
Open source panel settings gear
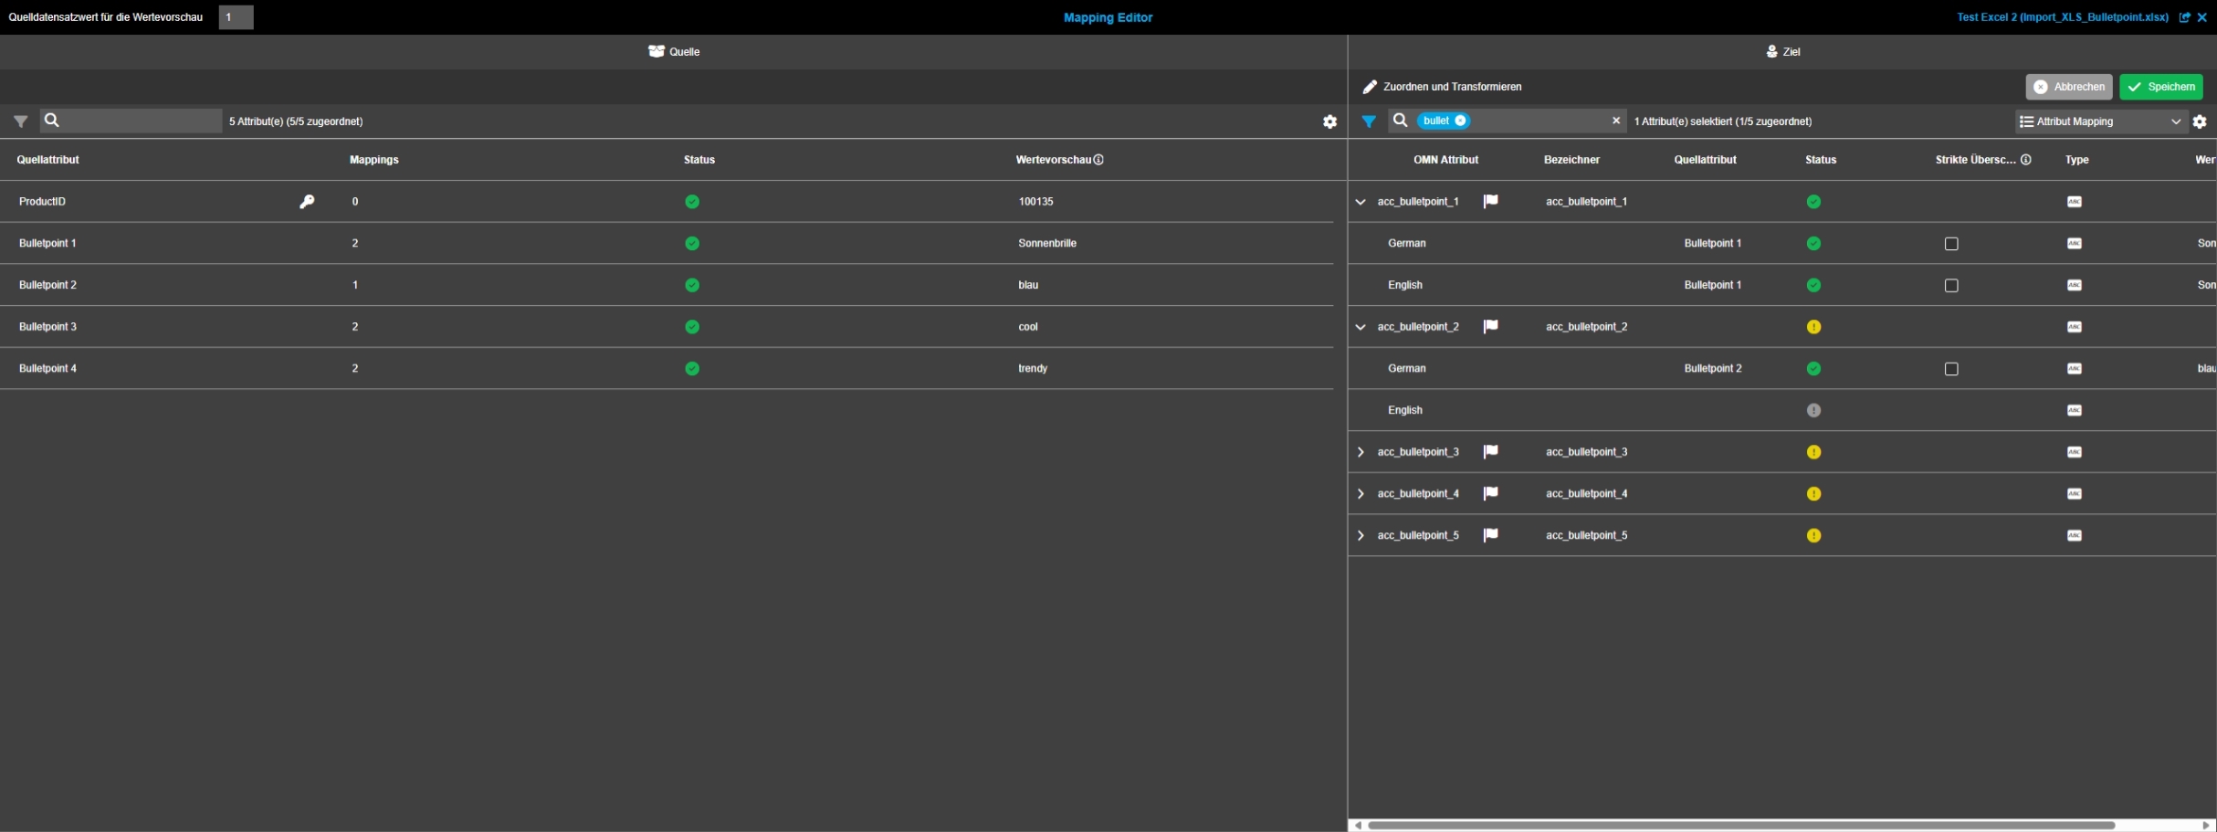point(1329,121)
